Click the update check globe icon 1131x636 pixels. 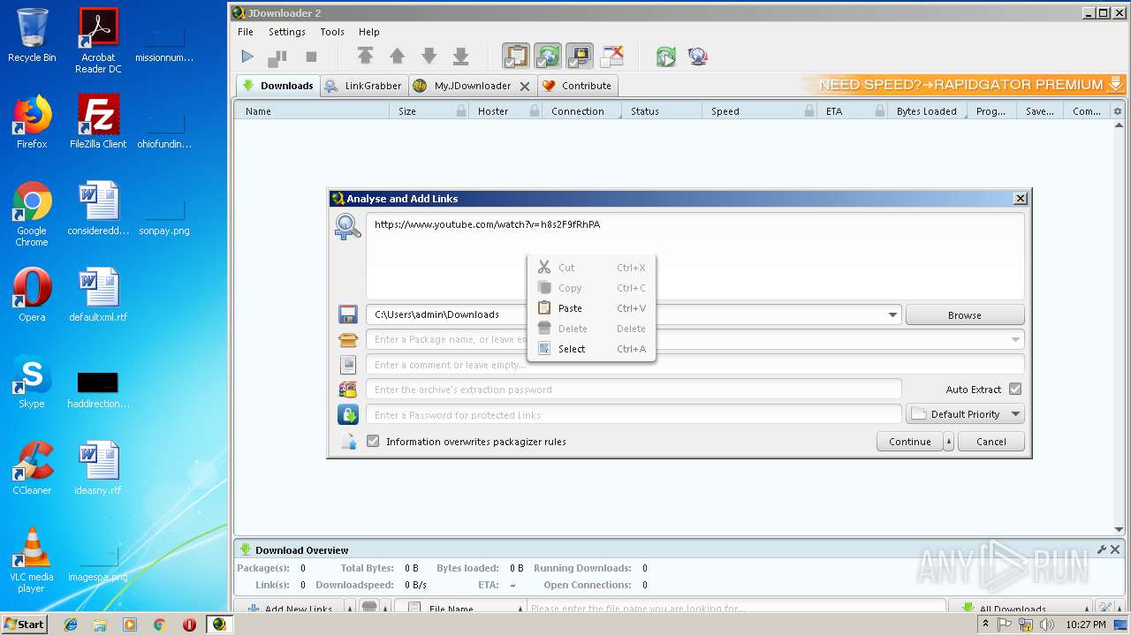(x=698, y=57)
